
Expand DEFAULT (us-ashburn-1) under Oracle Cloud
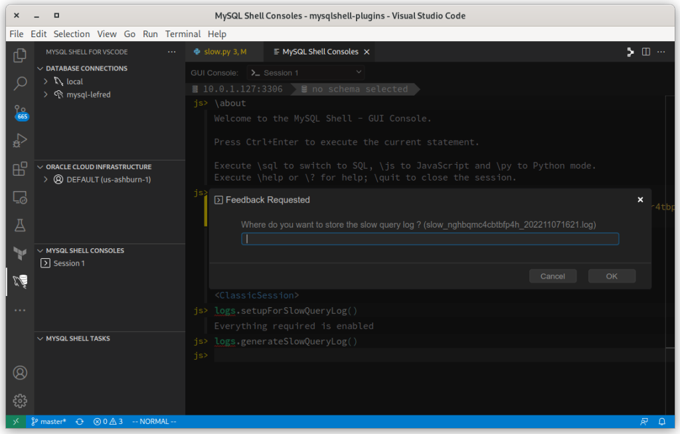tap(44, 179)
